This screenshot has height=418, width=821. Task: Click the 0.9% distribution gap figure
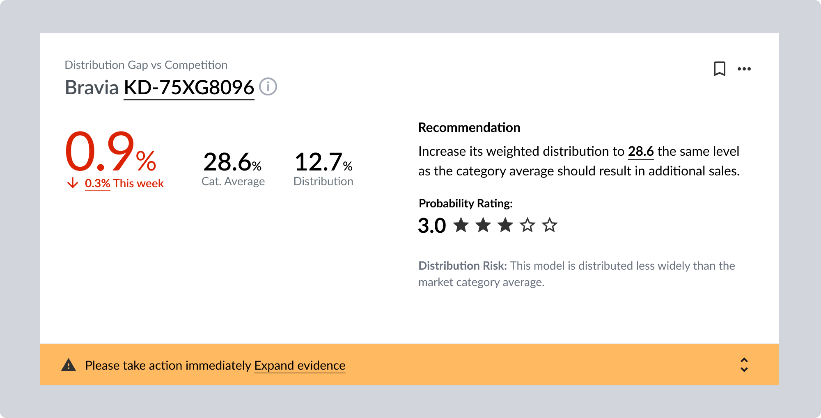(110, 152)
